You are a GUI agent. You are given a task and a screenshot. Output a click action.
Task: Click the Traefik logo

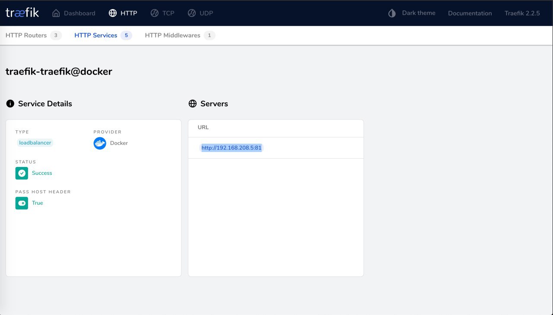point(22,13)
